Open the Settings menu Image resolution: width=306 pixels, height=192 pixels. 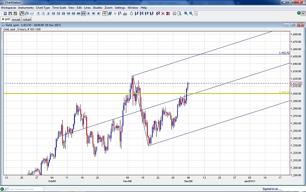[120, 8]
